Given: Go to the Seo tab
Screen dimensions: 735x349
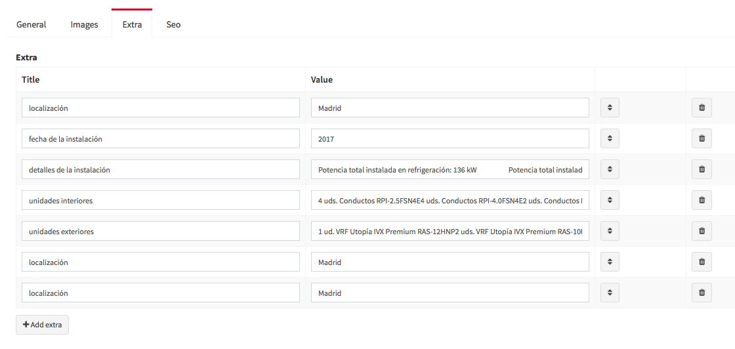Looking at the screenshot, I should click(173, 24).
